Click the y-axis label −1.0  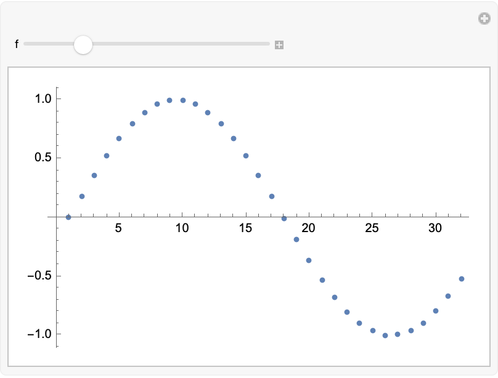pyautogui.click(x=29, y=334)
